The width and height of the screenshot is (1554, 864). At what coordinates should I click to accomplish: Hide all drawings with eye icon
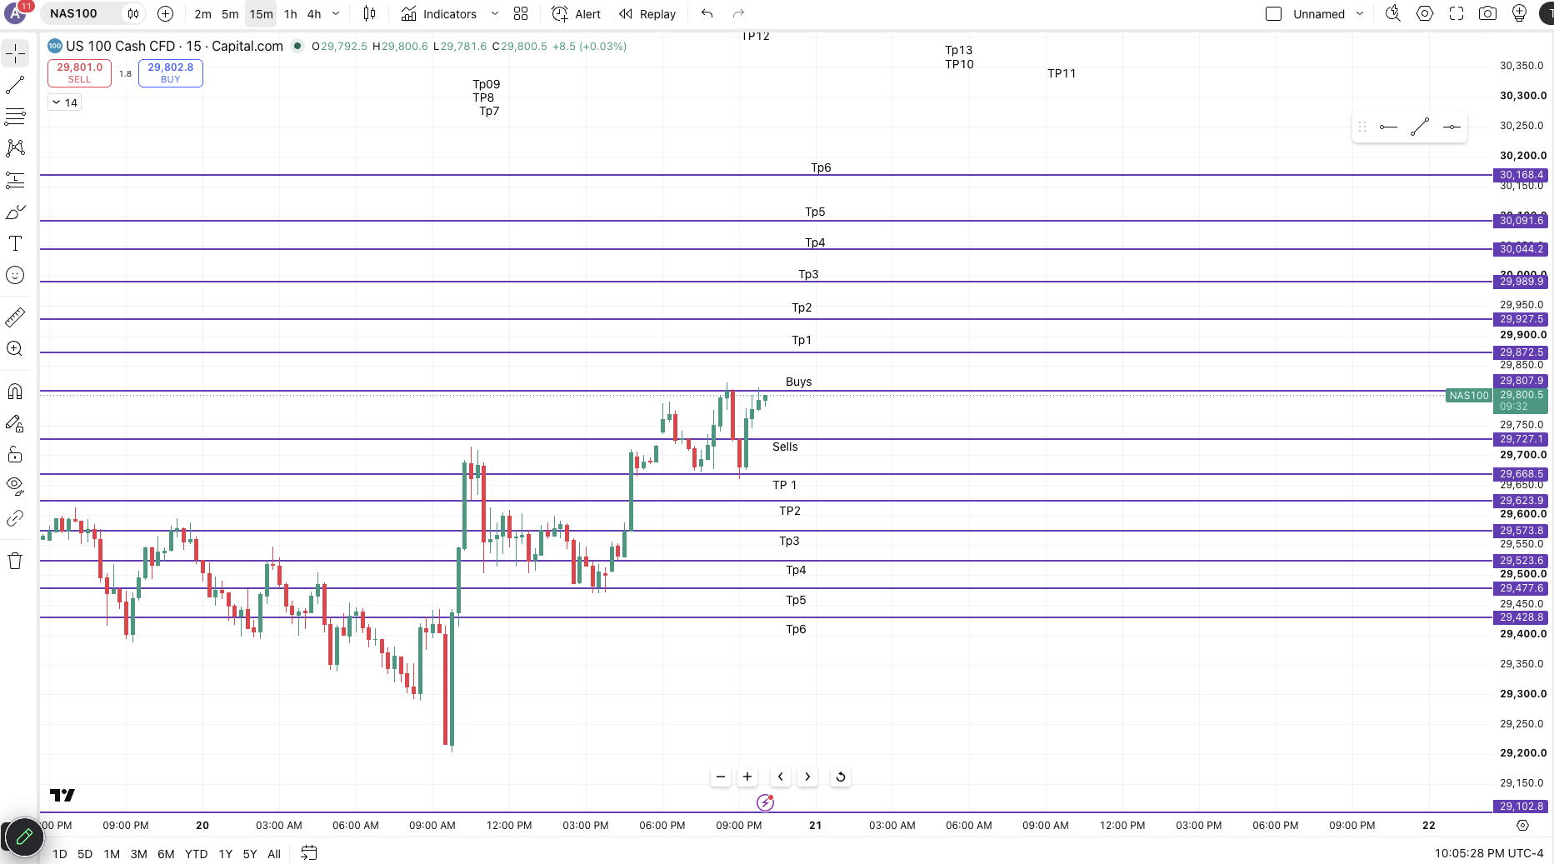pos(15,487)
